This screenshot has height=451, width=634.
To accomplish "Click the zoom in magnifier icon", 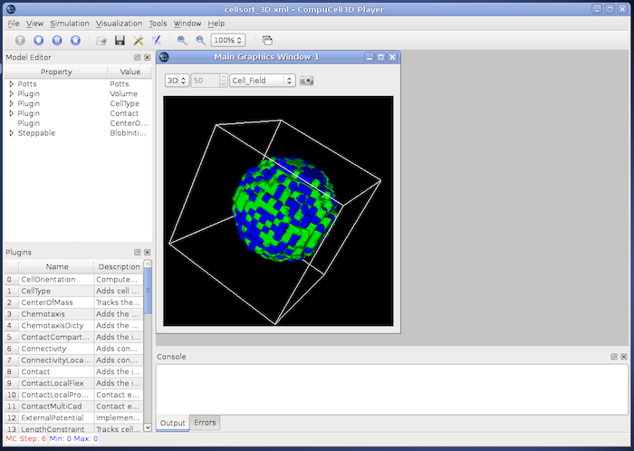I will point(182,41).
